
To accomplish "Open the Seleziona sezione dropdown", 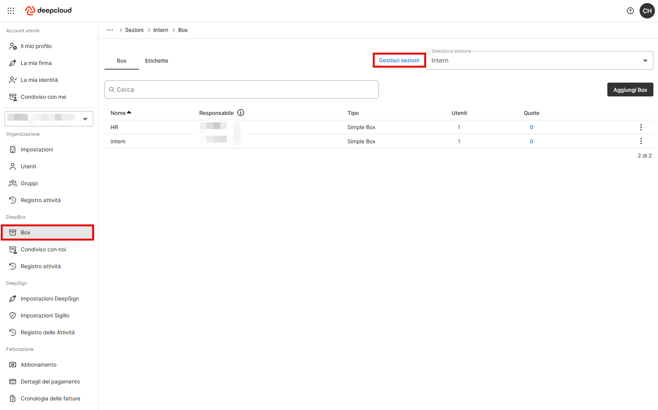I will 539,61.
